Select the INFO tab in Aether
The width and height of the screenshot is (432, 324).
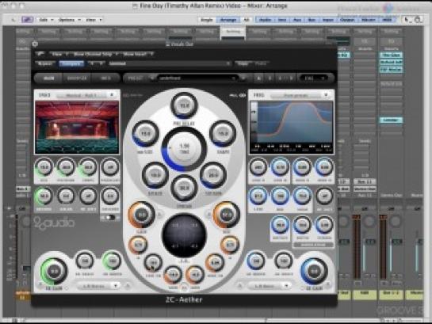[105, 78]
